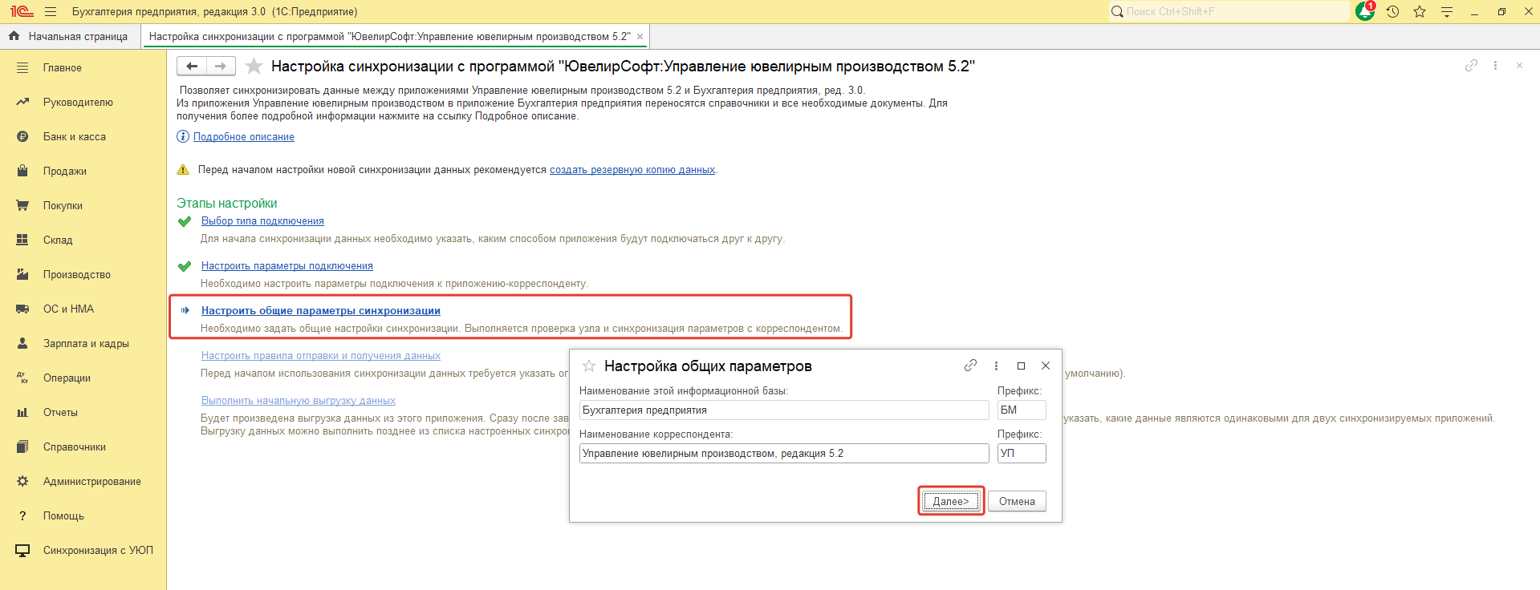The width and height of the screenshot is (1540, 590).
Task: Go back with the left arrow button
Action: click(192, 66)
